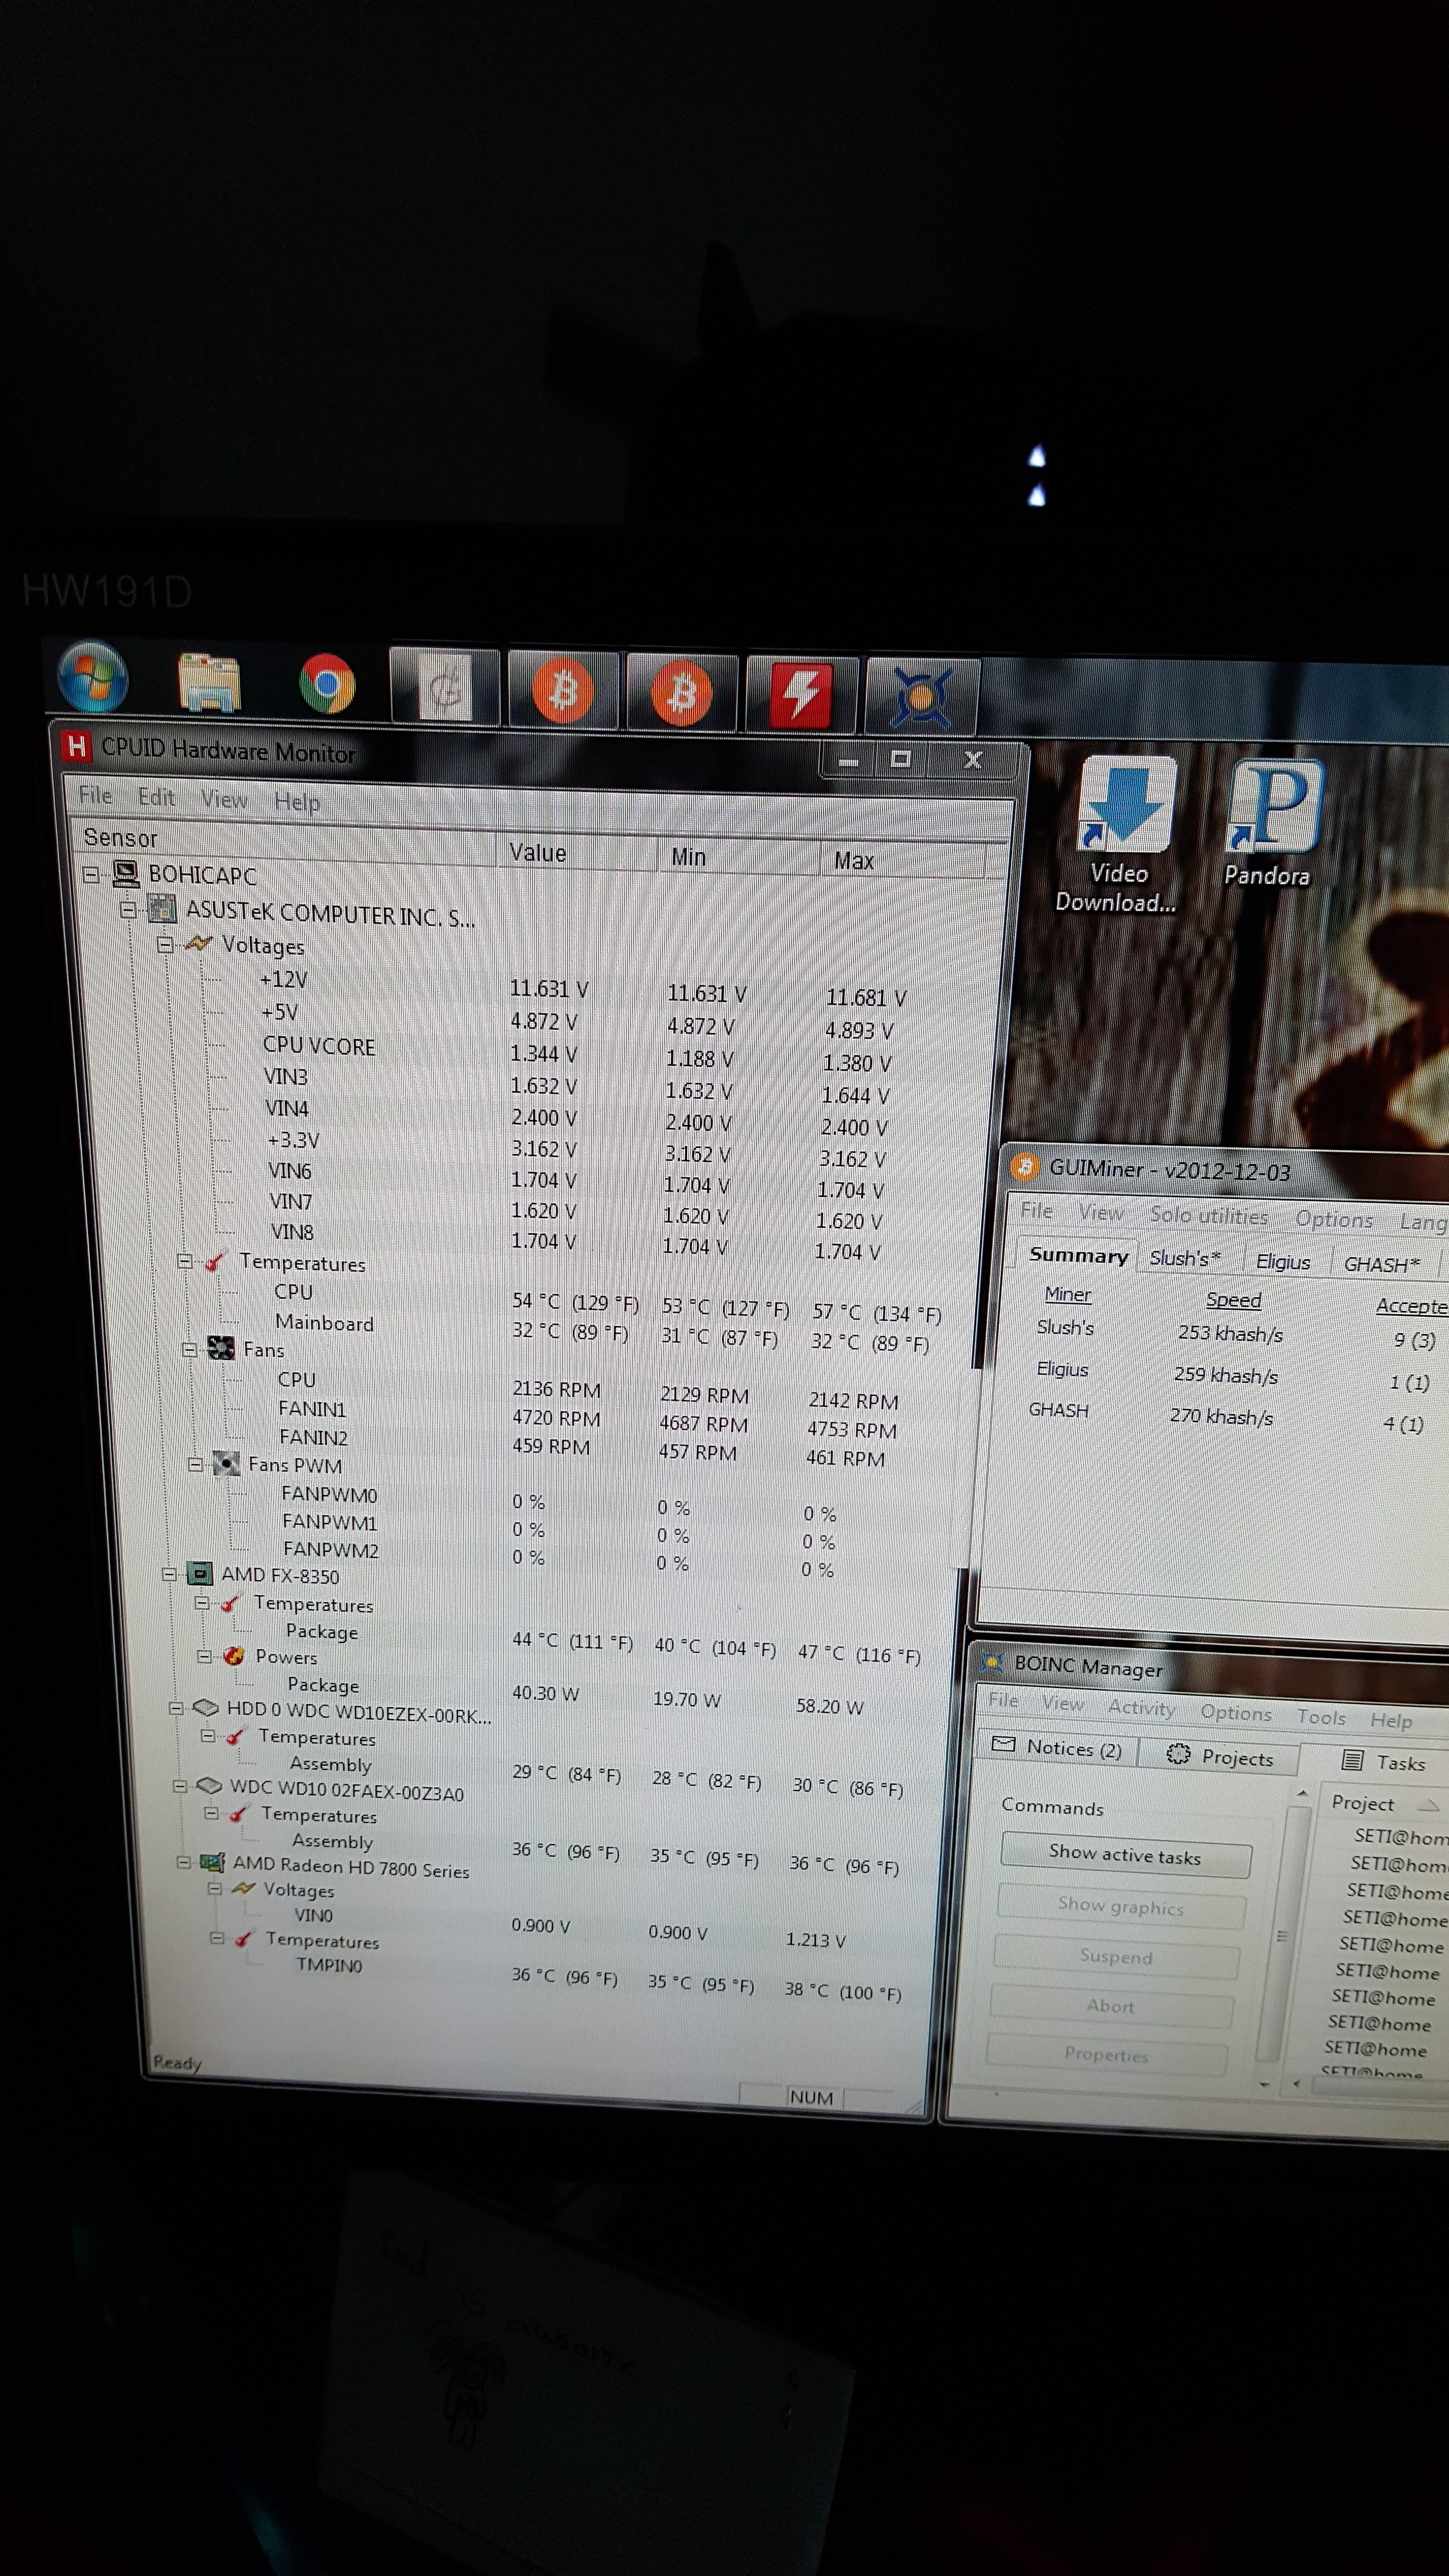The width and height of the screenshot is (1449, 2576).
Task: Click the Max column header
Action: (x=853, y=860)
